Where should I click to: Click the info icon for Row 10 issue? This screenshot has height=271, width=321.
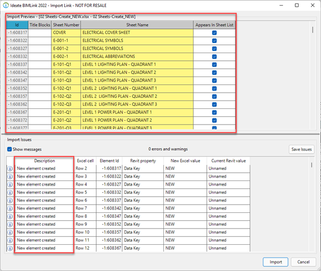point(10,232)
